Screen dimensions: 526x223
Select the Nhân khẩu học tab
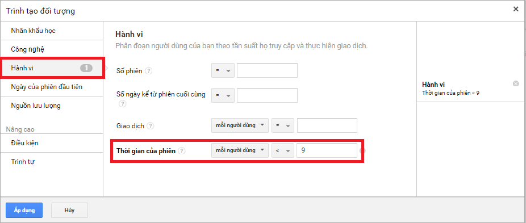52,31
